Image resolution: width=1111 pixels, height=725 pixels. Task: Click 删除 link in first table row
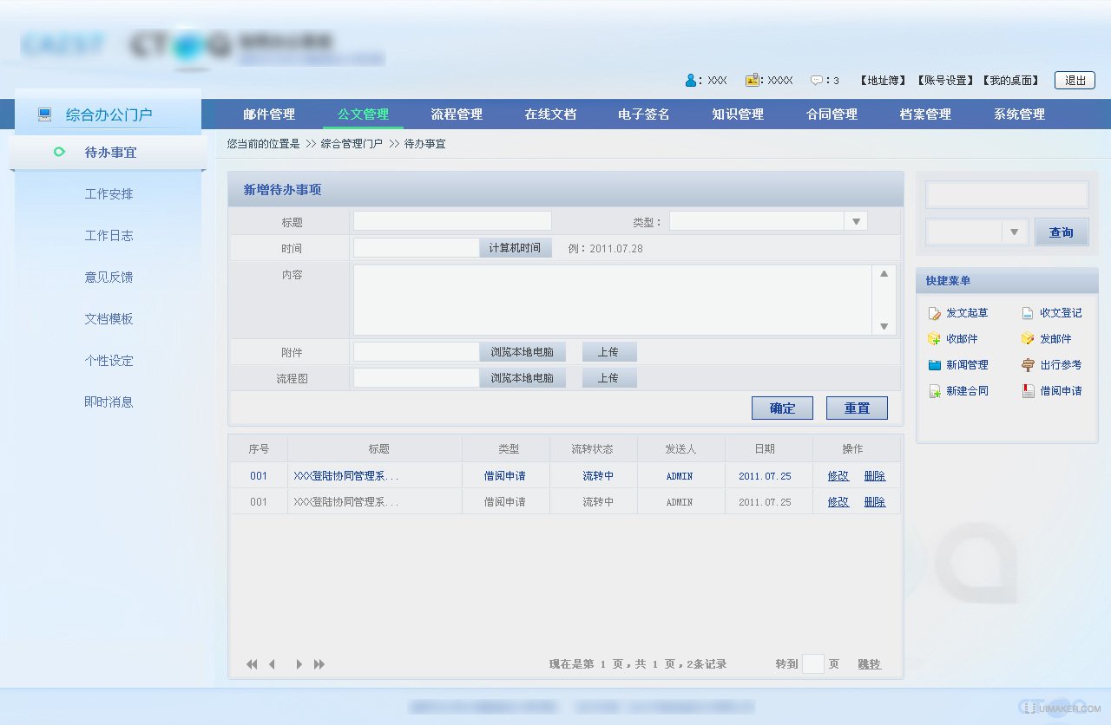875,476
